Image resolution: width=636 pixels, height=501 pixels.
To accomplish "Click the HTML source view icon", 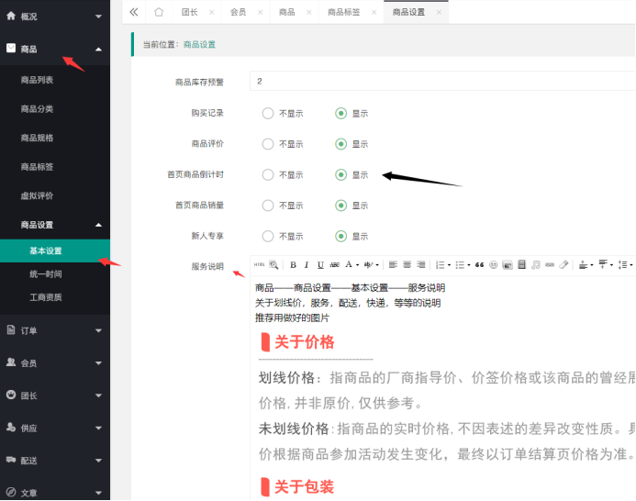I will tap(258, 264).
